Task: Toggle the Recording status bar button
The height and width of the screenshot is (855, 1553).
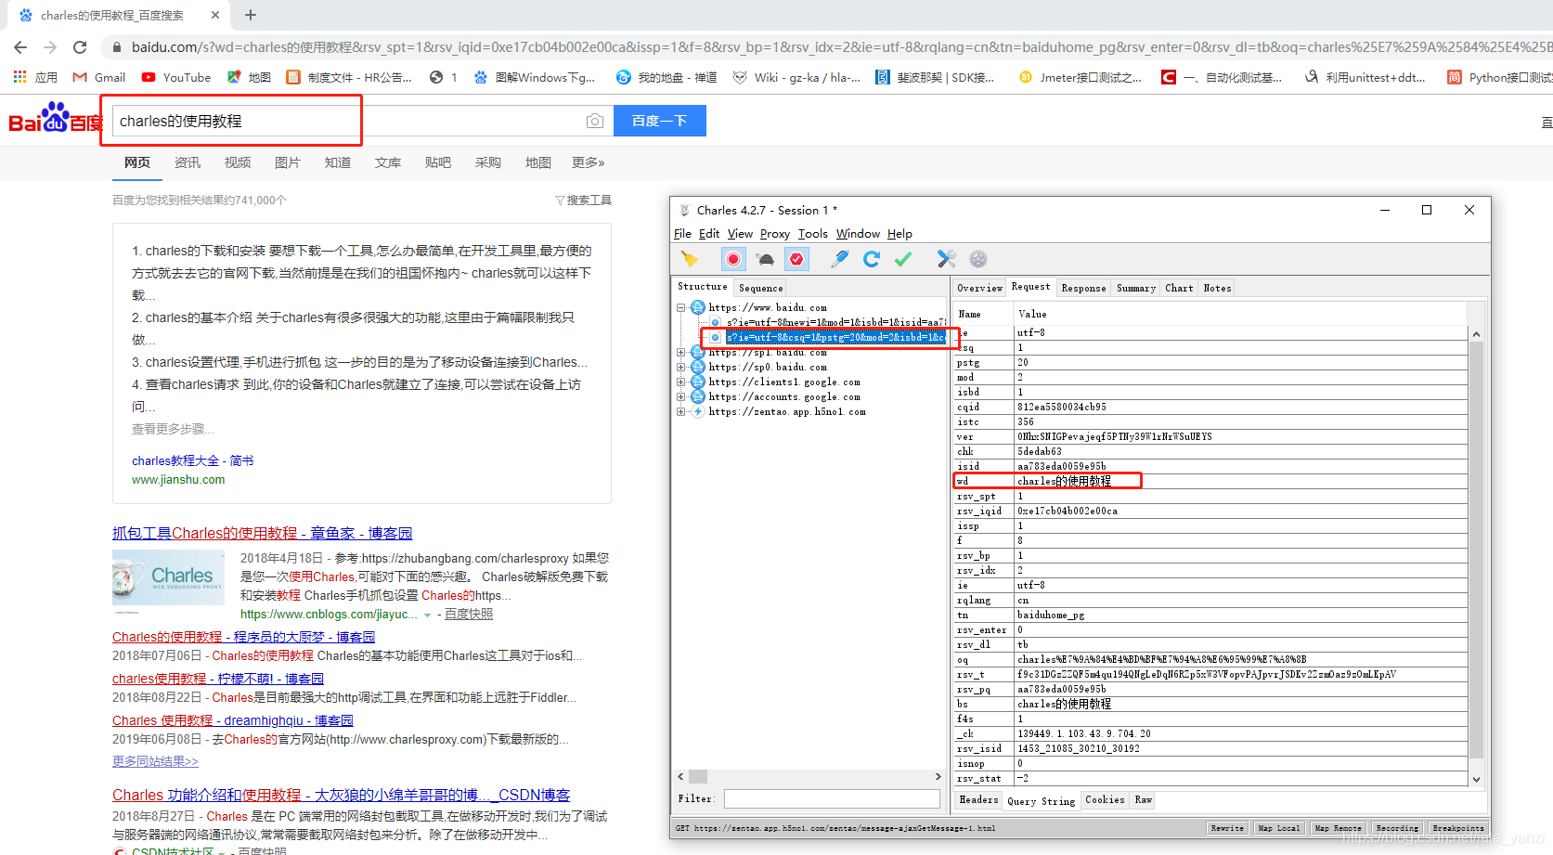Action: coord(1397,828)
